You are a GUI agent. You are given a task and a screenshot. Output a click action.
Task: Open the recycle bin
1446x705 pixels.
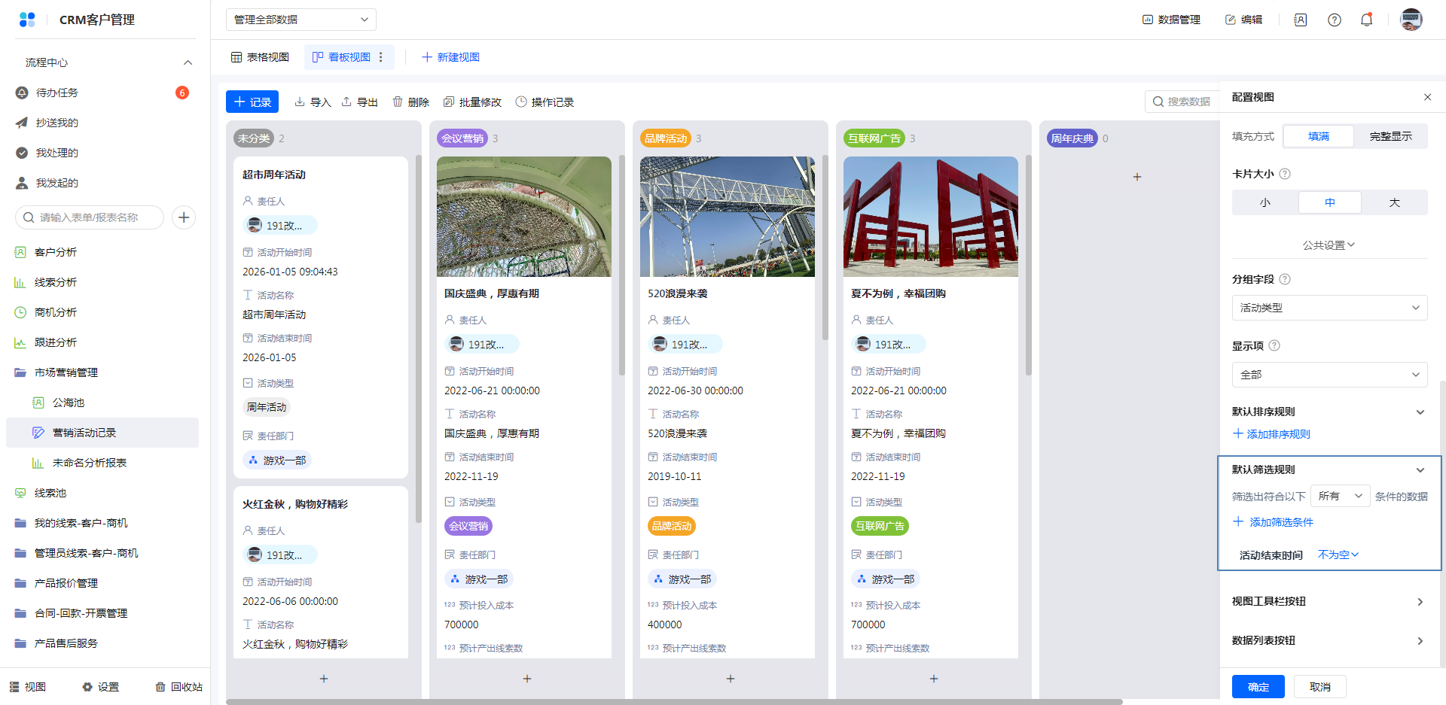pyautogui.click(x=179, y=687)
